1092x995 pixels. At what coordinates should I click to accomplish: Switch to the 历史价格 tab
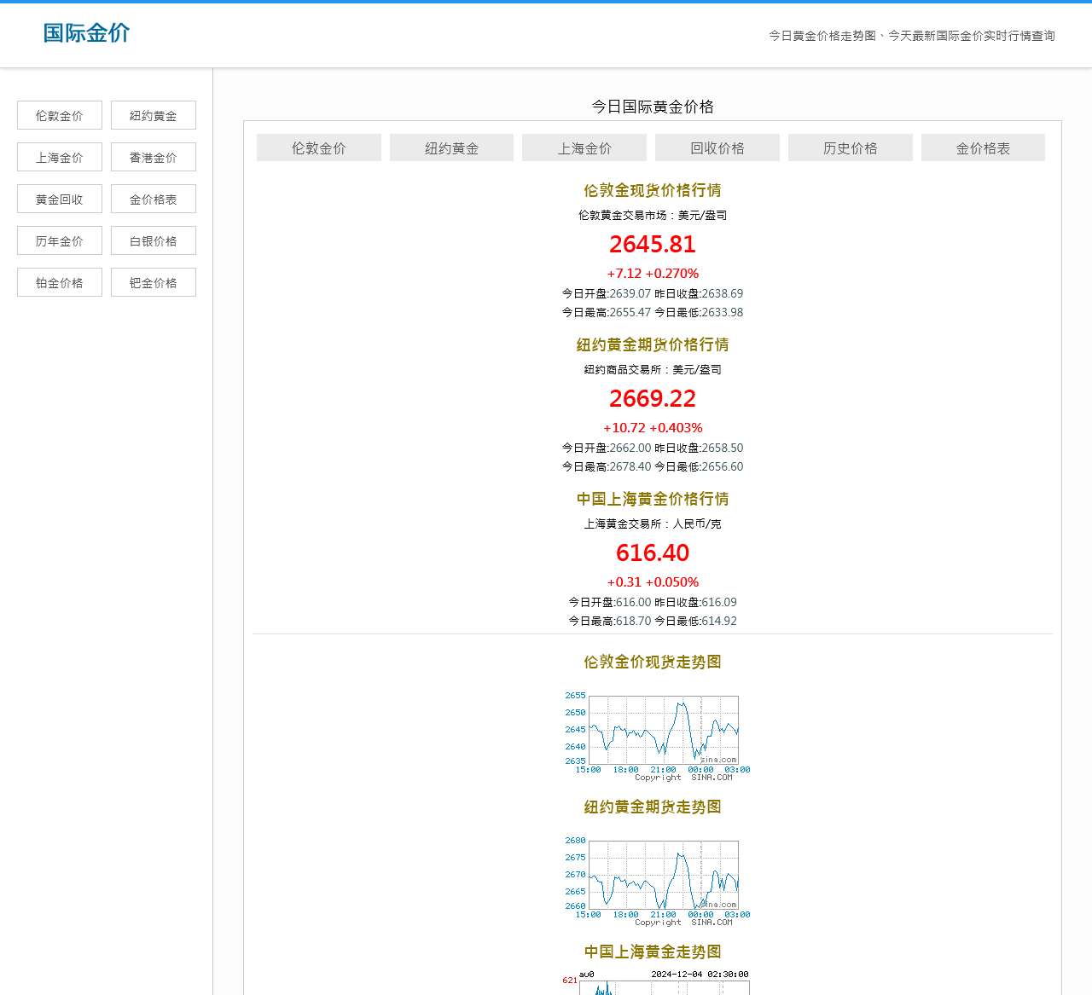(850, 147)
